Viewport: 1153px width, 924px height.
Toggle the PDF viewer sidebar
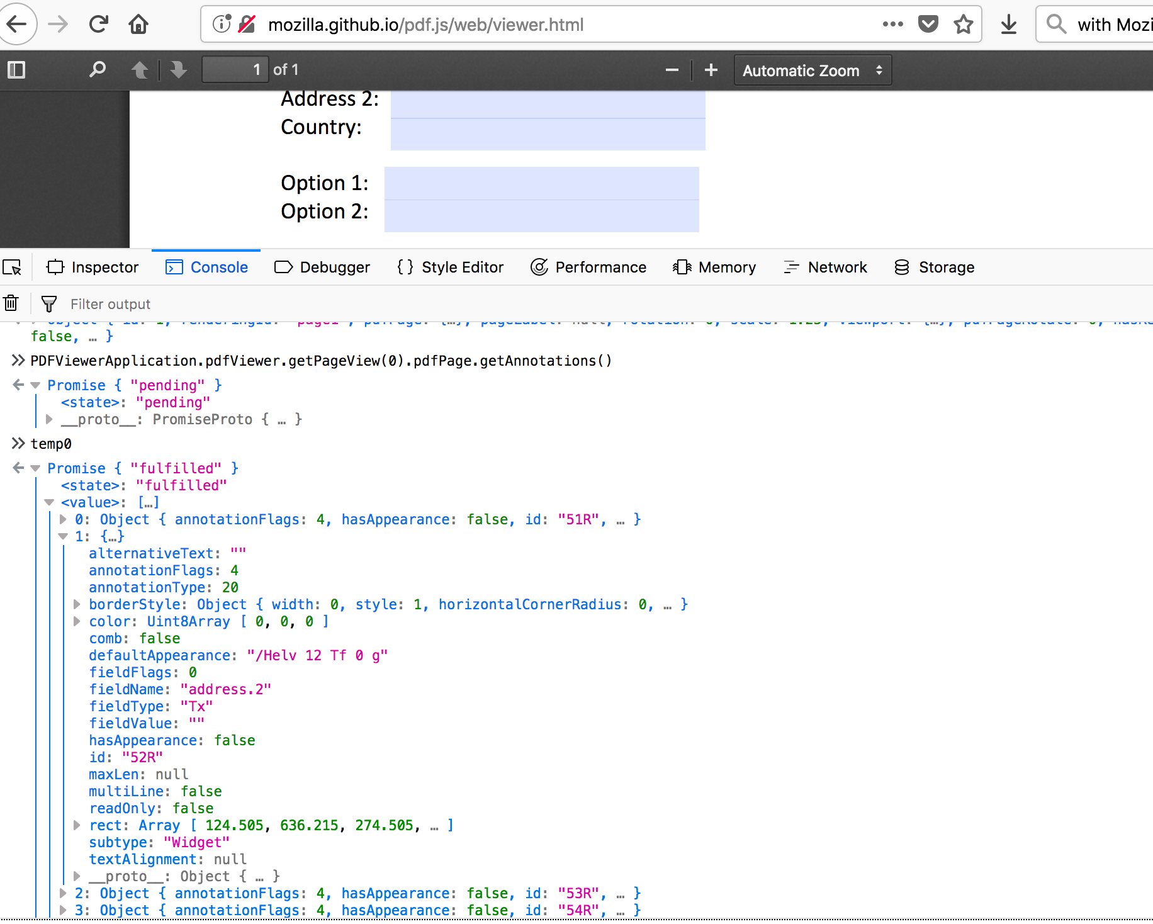click(16, 70)
